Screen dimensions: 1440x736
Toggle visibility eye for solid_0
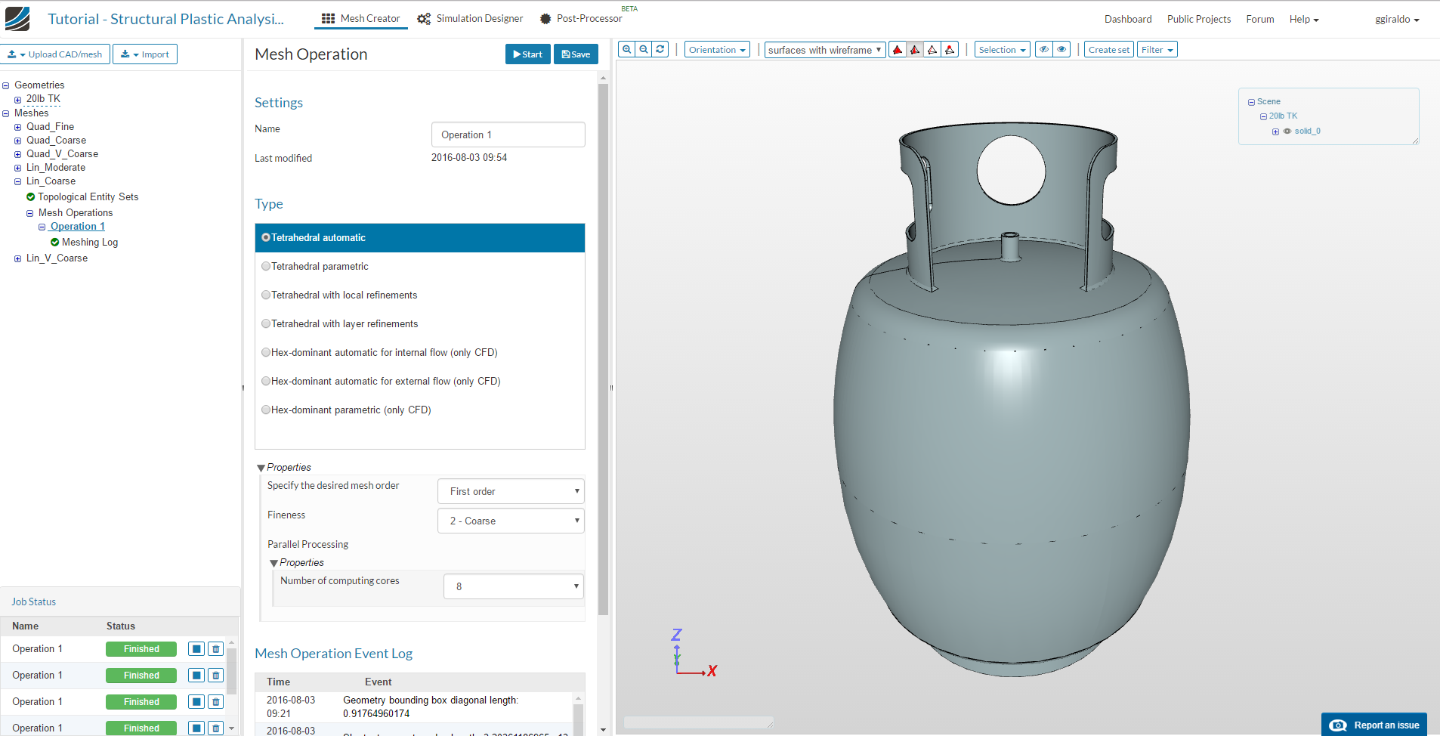pyautogui.click(x=1287, y=131)
